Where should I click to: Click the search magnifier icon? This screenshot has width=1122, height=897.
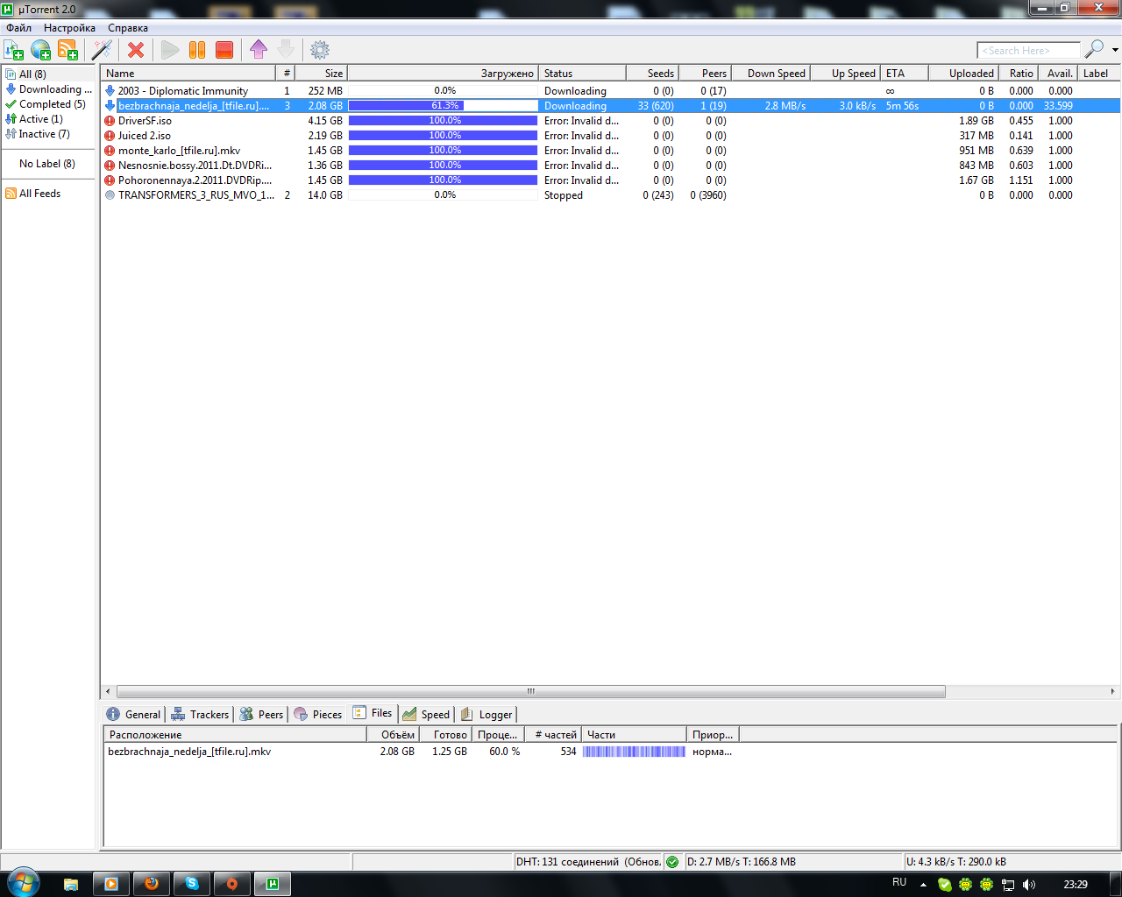(1094, 50)
